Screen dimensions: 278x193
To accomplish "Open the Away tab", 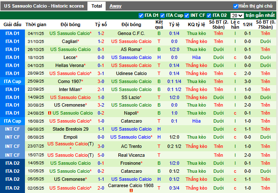I will point(115,6).
